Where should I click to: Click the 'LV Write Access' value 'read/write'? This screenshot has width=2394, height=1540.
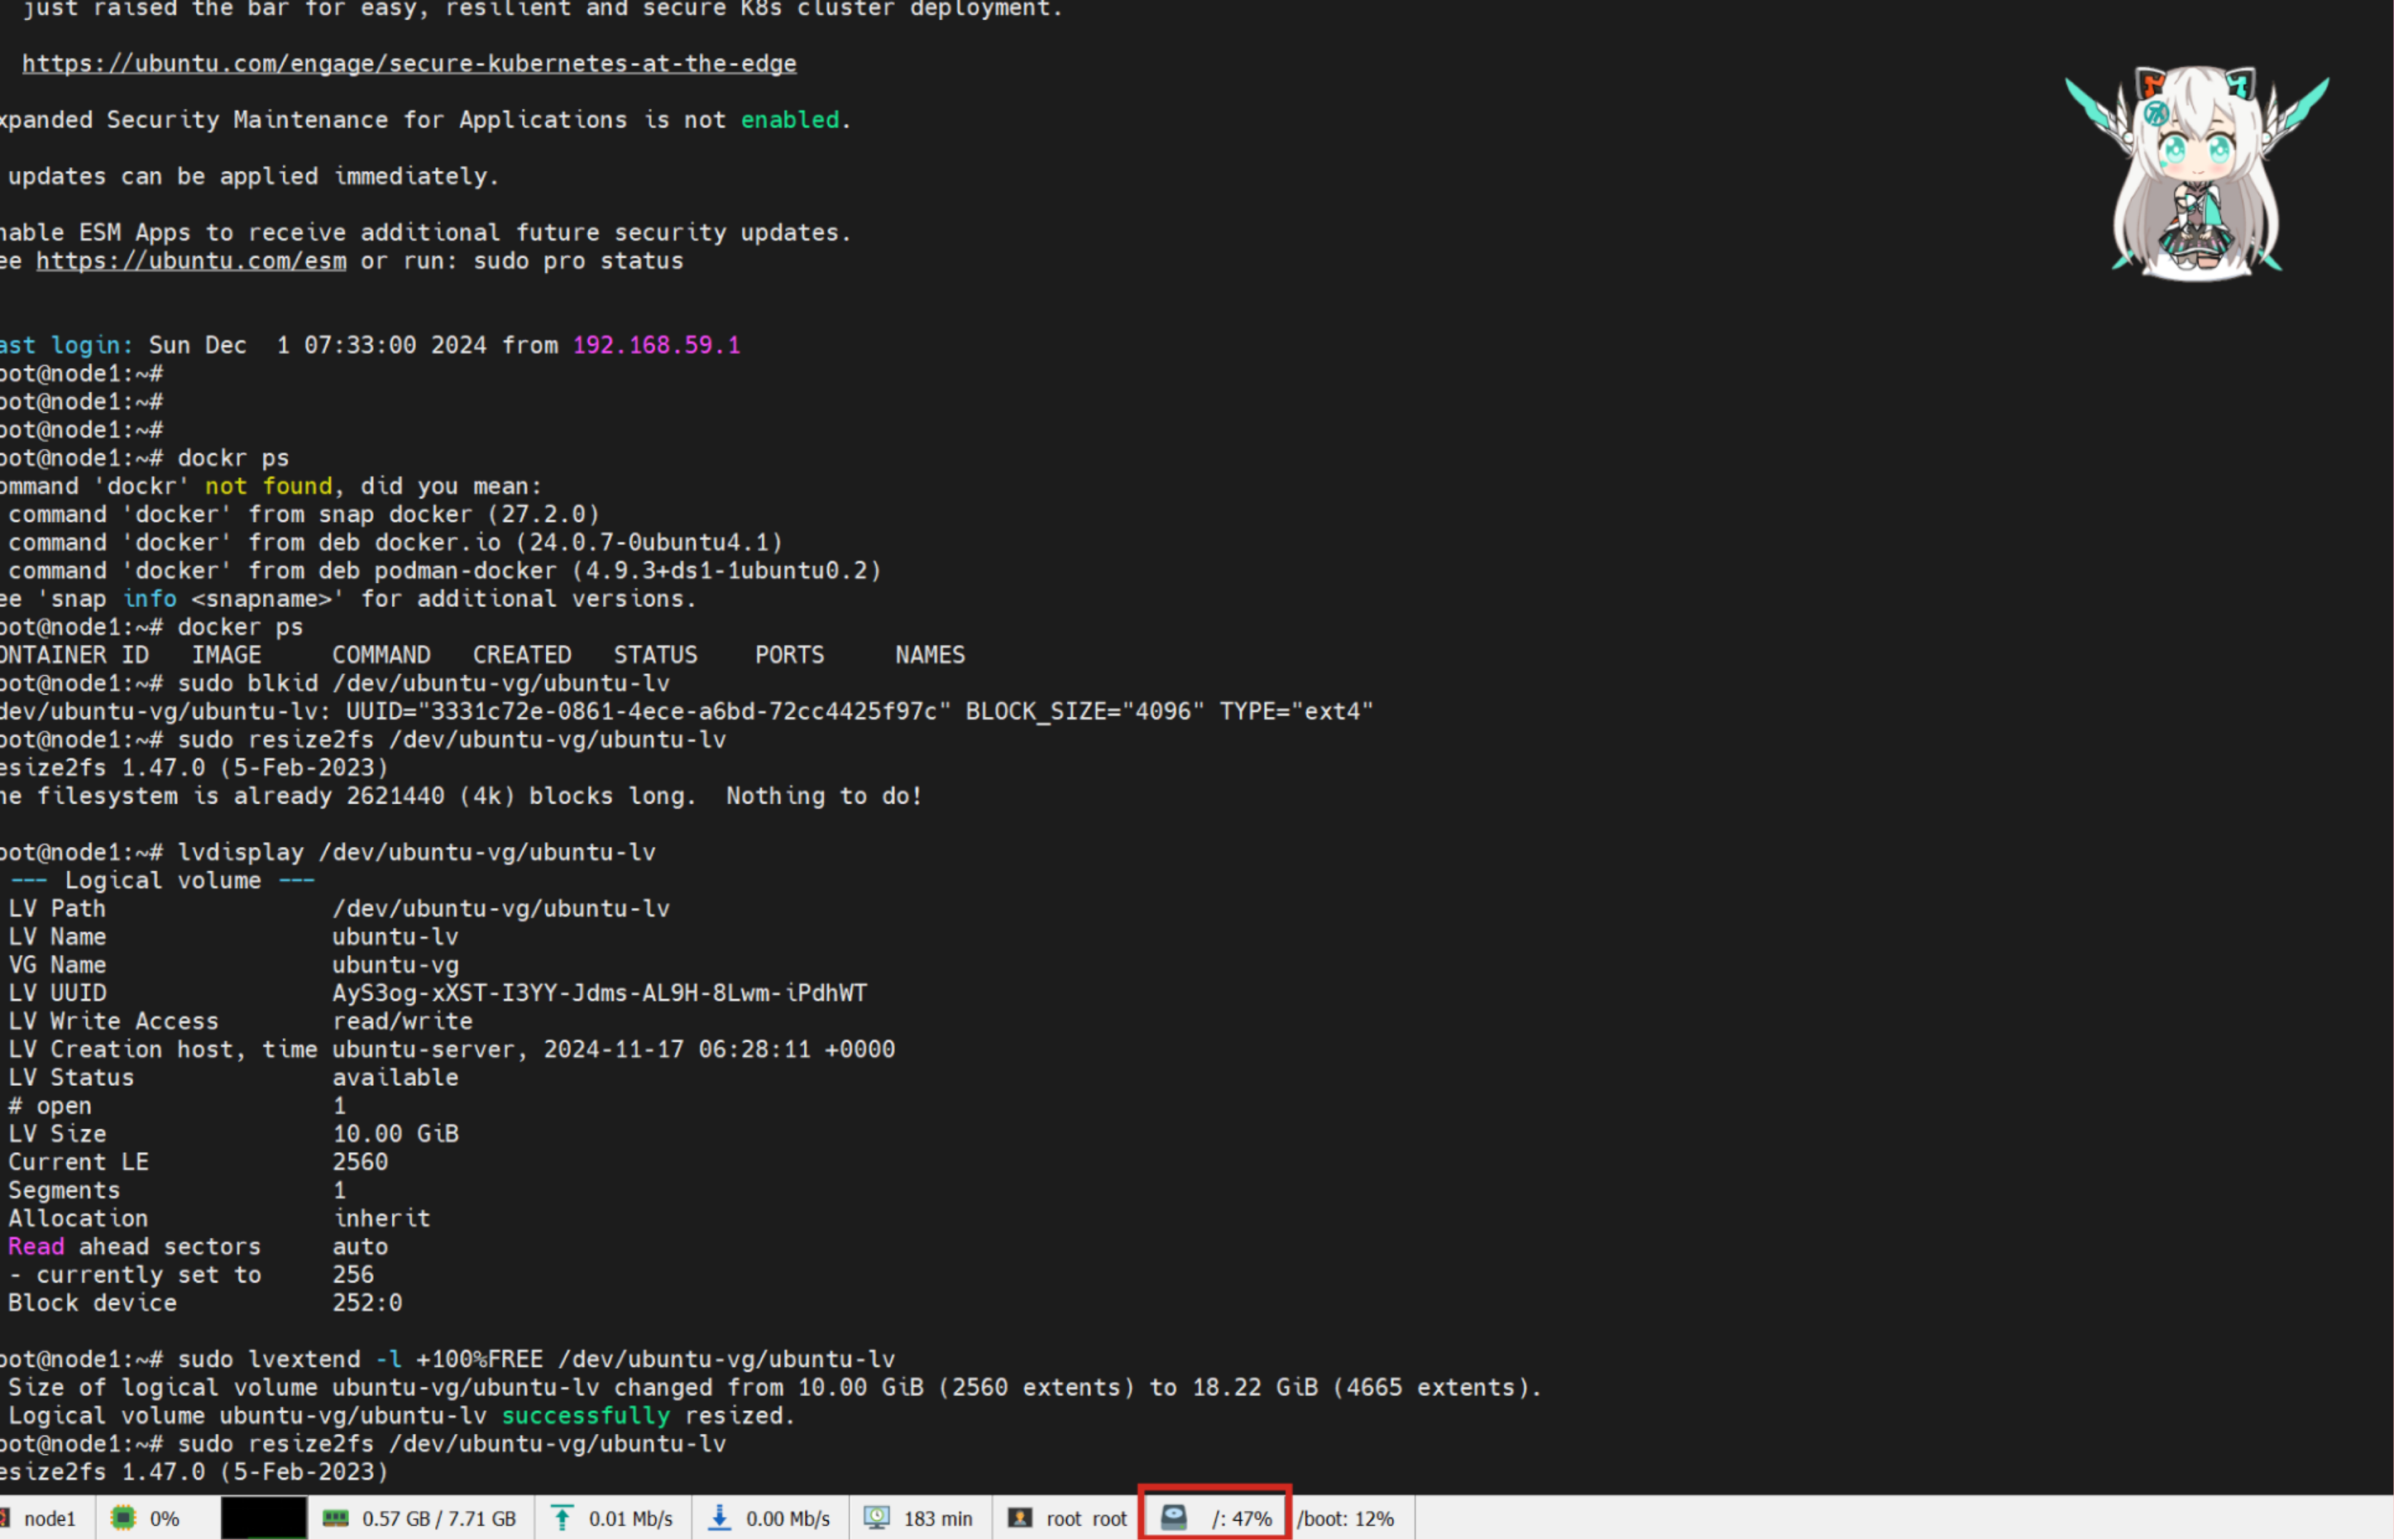pyautogui.click(x=402, y=1021)
